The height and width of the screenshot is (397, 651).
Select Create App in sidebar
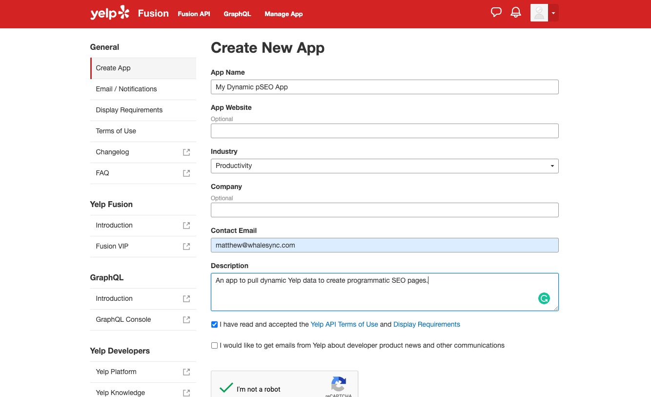[x=143, y=68]
